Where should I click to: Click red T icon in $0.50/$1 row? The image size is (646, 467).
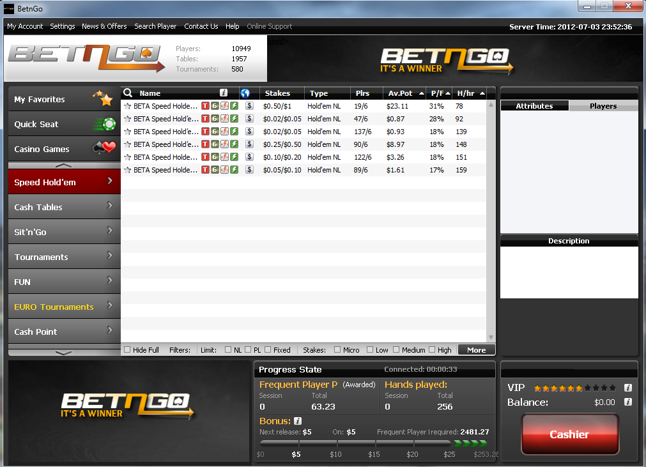205,106
